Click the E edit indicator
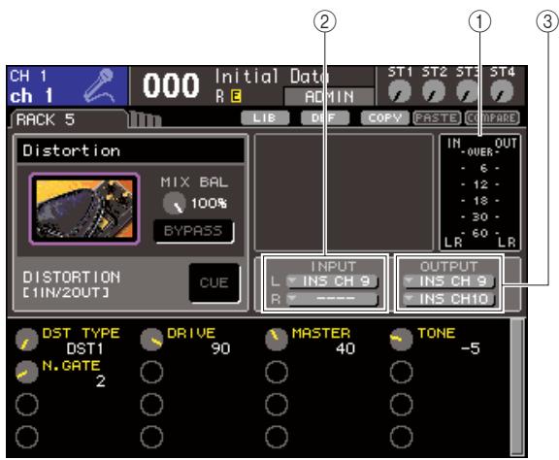This screenshot has height=460, width=559. coord(236,96)
